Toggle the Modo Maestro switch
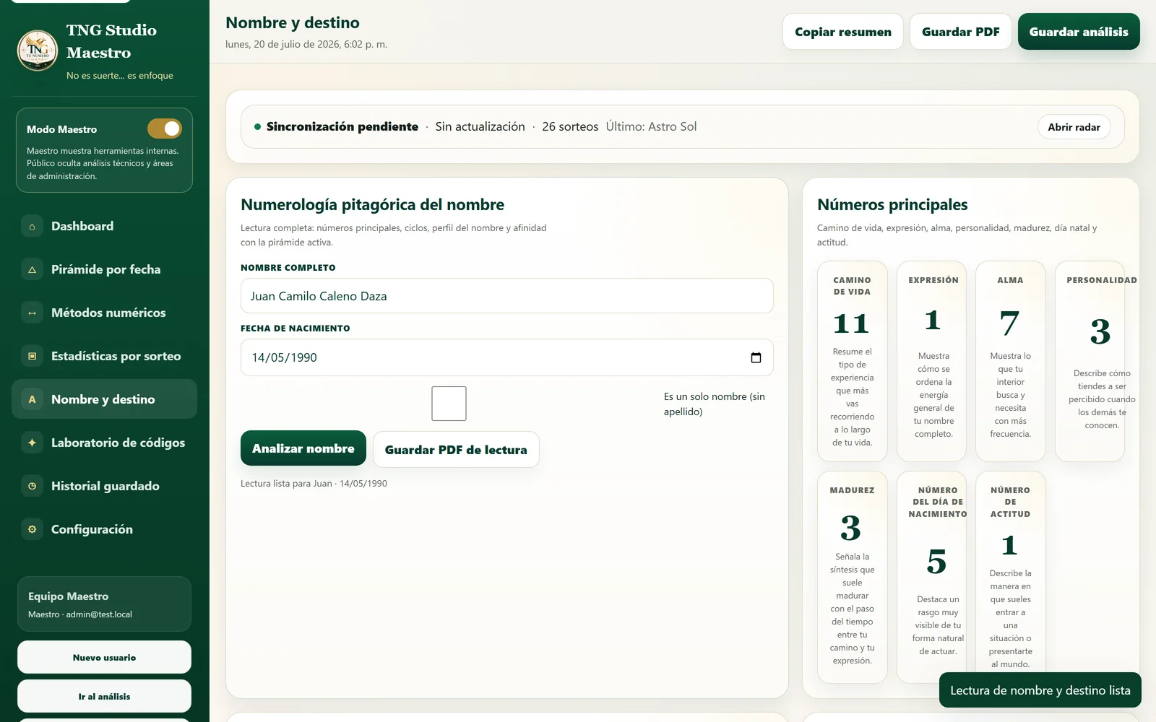This screenshot has height=722, width=1156. click(x=165, y=129)
